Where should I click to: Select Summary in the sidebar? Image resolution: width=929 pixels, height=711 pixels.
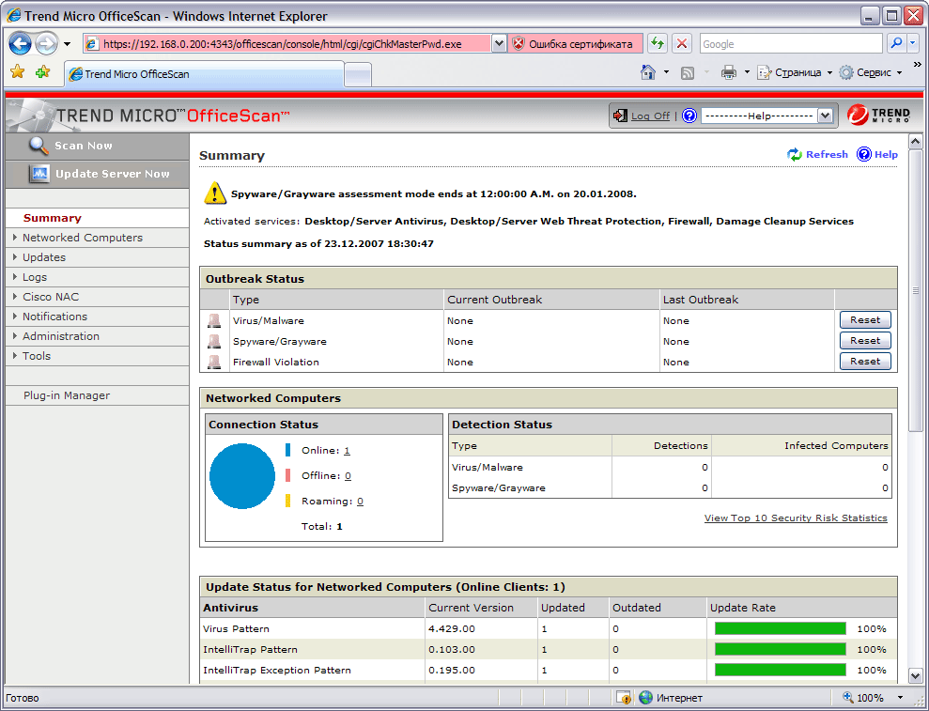[53, 218]
